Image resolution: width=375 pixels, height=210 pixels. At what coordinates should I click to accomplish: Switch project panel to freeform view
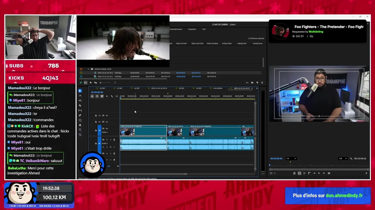[x=96, y=83]
